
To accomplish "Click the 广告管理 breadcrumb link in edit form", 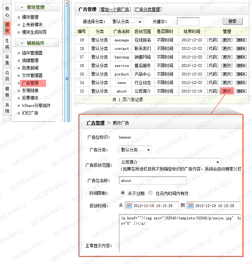I will point(95,123).
